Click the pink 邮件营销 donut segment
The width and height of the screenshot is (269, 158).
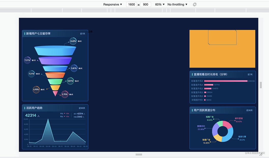228,125
